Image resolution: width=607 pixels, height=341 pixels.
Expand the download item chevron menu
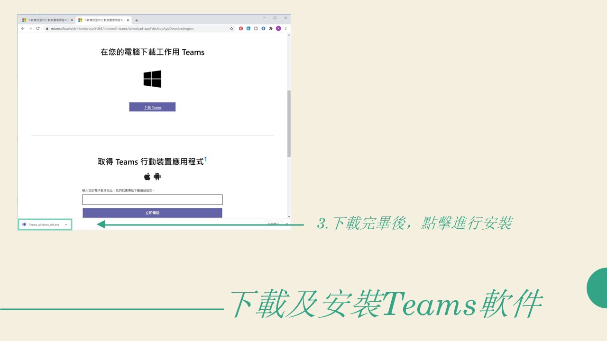coord(66,224)
